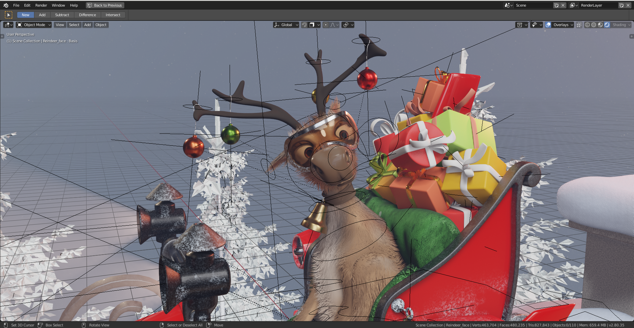Choose Subtract selection mode
Image resolution: width=634 pixels, height=328 pixels.
click(62, 15)
